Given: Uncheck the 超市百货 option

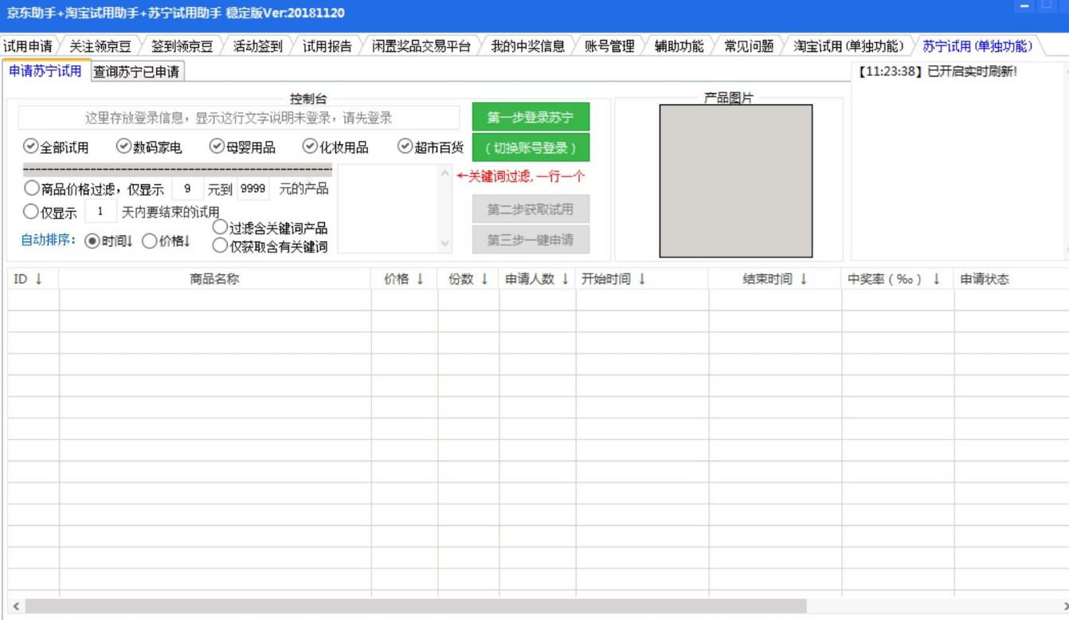Looking at the screenshot, I should tap(430, 147).
